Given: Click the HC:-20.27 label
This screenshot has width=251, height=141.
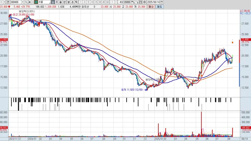Looking at the screenshot, I should tap(245, 14).
